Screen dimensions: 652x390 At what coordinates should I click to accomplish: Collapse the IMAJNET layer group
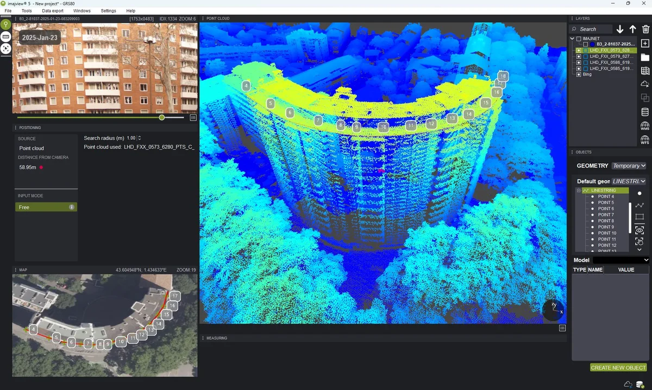coord(572,39)
